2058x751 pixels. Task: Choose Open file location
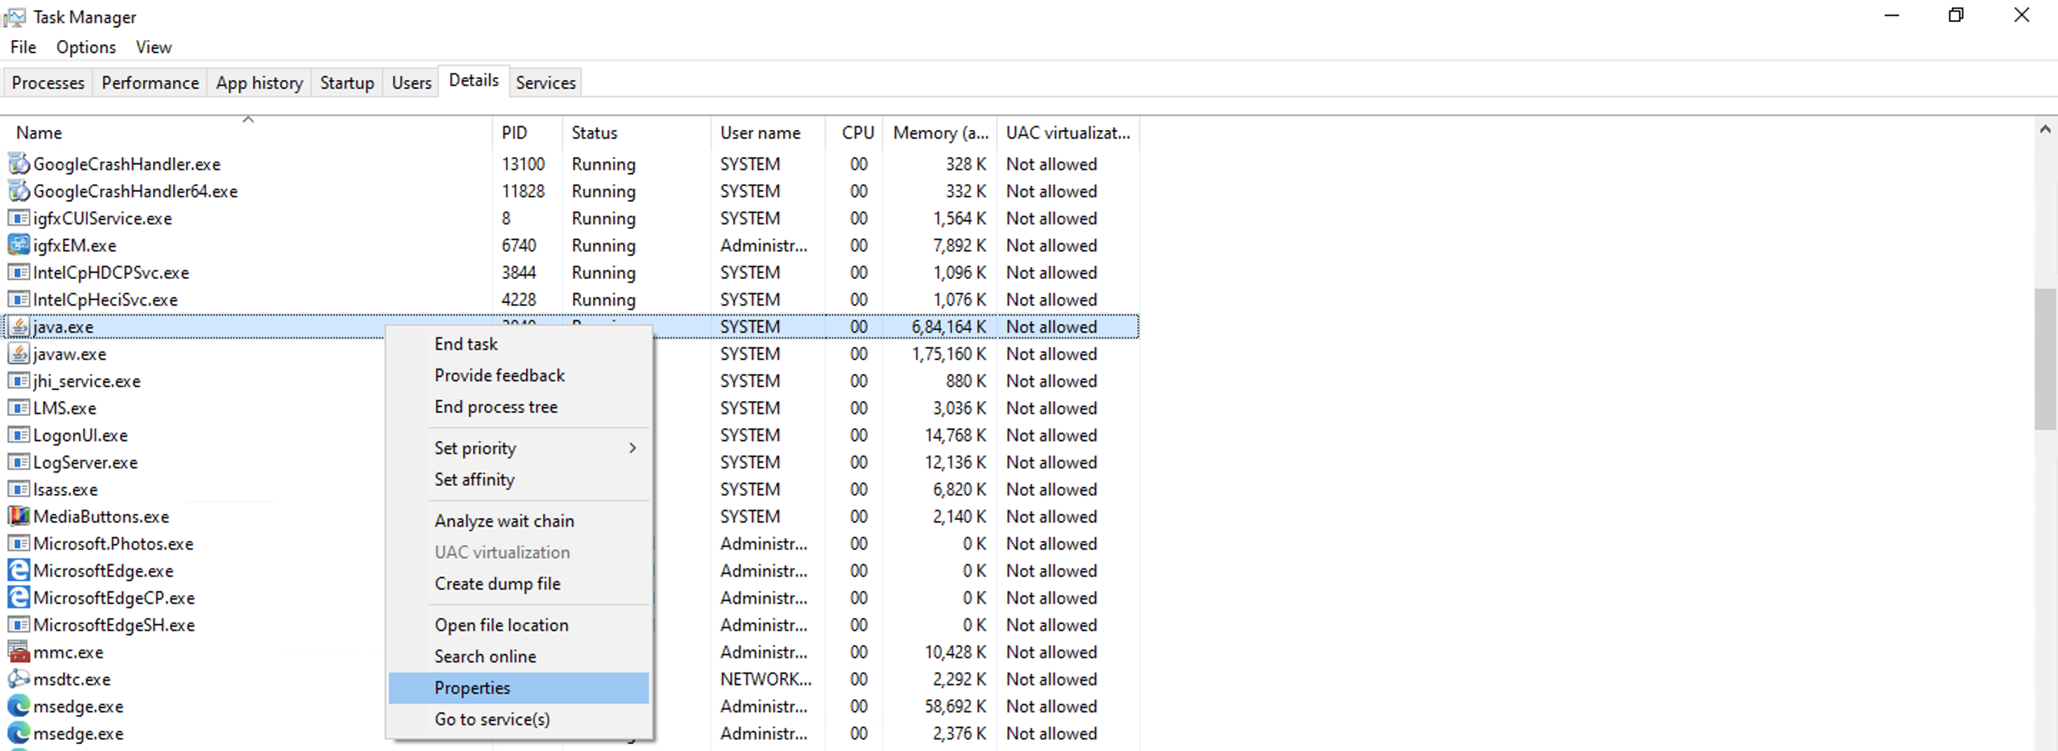[x=519, y=625]
